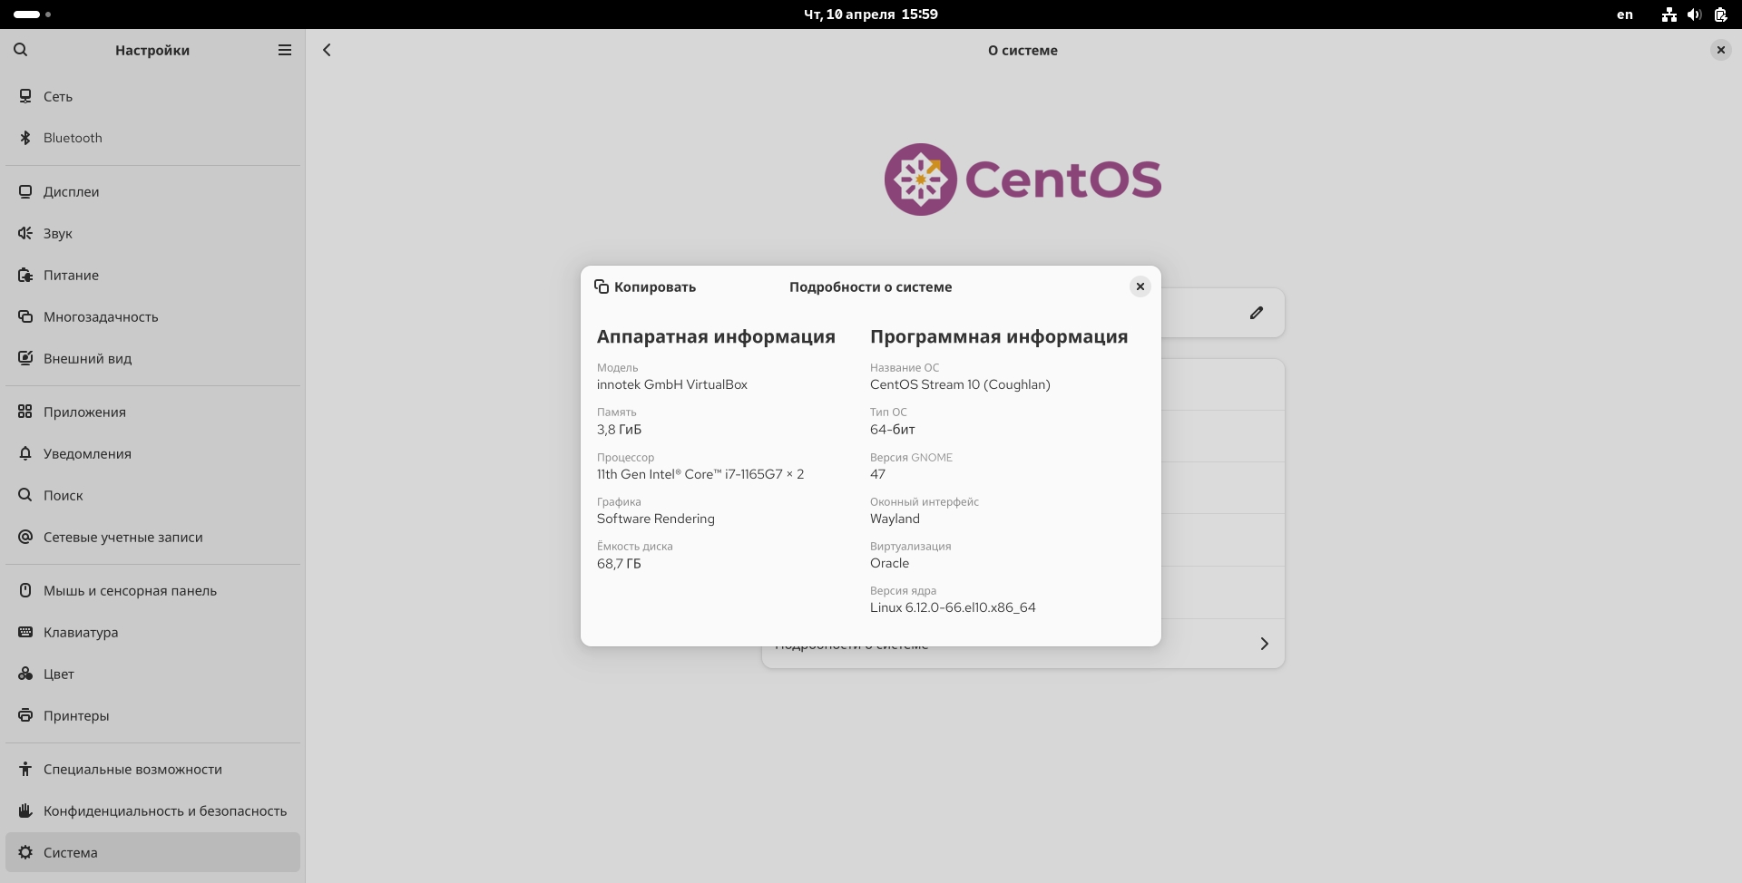
Task: Click the GNOME version value '47'
Action: 877,474
